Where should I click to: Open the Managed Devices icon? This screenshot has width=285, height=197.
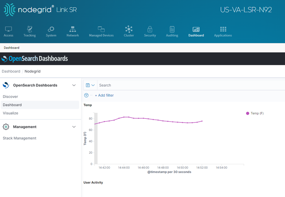(101, 29)
